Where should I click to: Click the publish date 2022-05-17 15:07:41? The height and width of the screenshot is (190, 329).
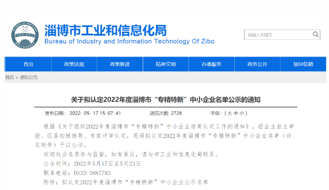(x=95, y=114)
